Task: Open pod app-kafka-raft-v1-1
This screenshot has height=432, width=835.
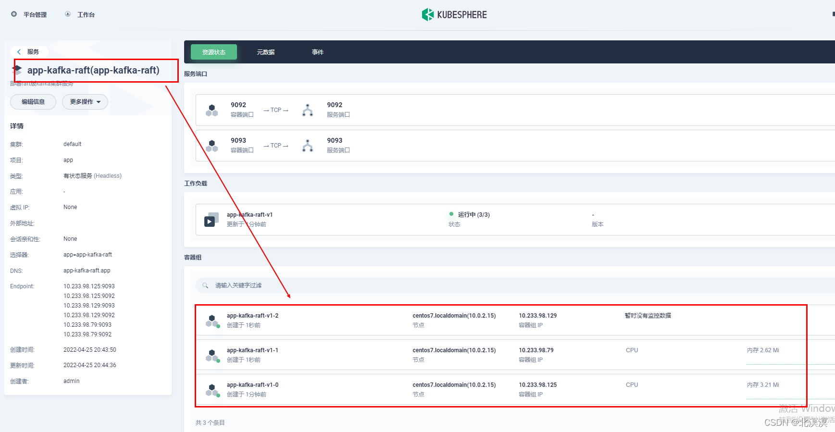Action: pyautogui.click(x=252, y=350)
